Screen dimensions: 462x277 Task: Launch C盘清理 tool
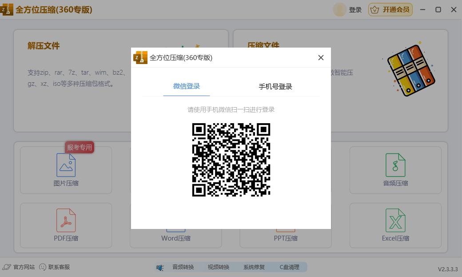289,267
